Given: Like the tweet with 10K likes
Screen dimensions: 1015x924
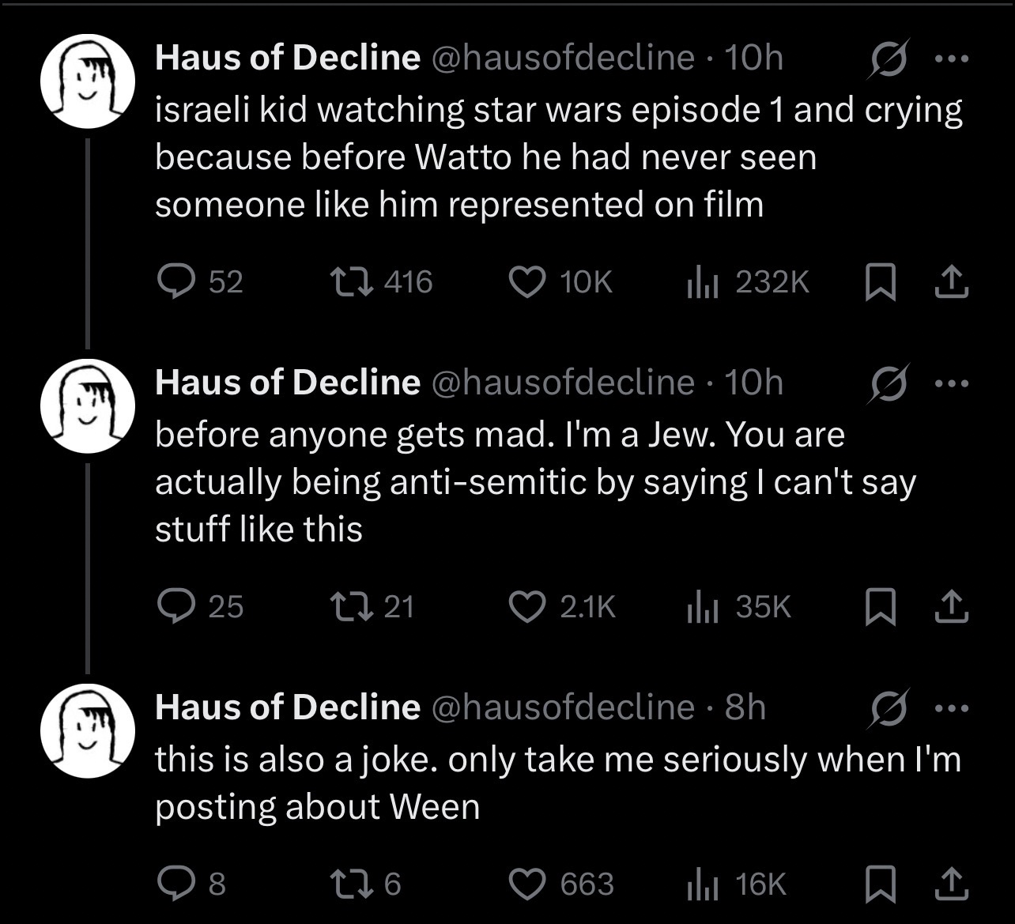Looking at the screenshot, I should point(526,281).
